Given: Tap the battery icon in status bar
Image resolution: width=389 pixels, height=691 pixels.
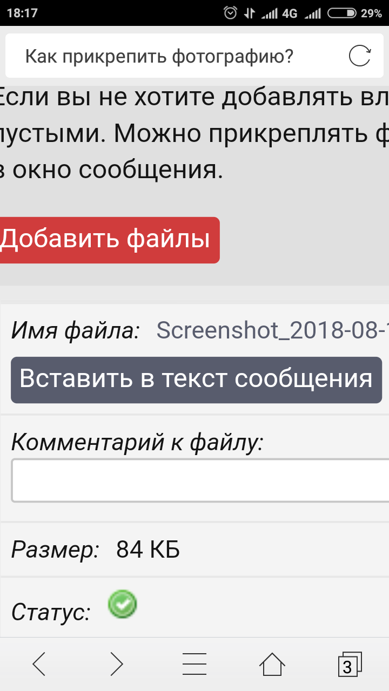Looking at the screenshot, I should click(x=341, y=13).
